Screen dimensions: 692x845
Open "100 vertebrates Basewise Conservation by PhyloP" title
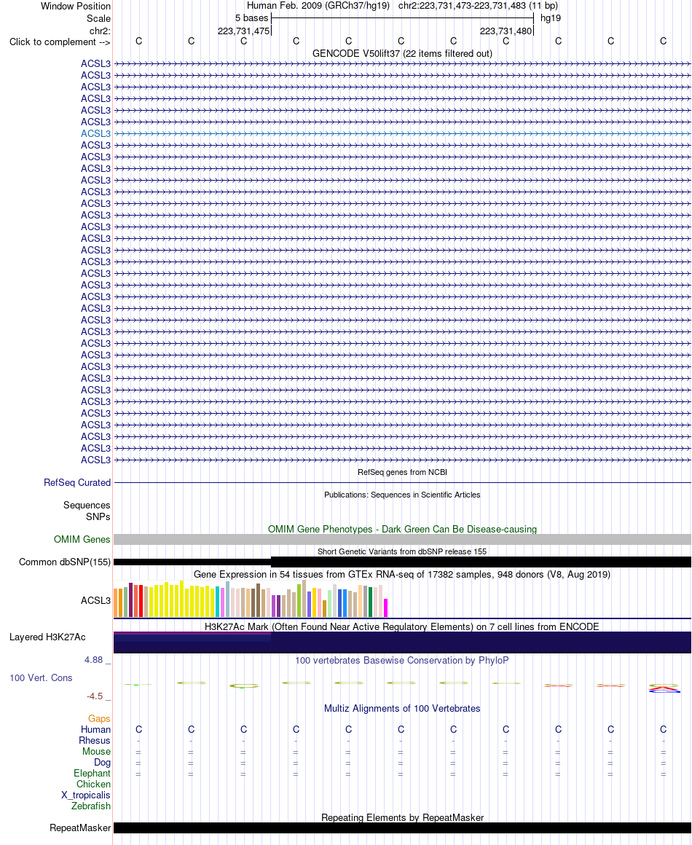click(402, 660)
